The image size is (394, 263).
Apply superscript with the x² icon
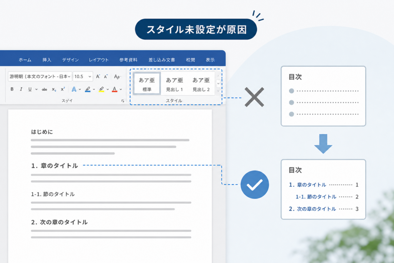63,89
